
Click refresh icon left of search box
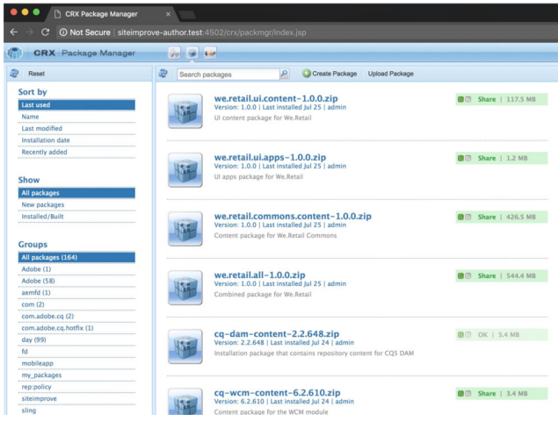click(x=163, y=73)
